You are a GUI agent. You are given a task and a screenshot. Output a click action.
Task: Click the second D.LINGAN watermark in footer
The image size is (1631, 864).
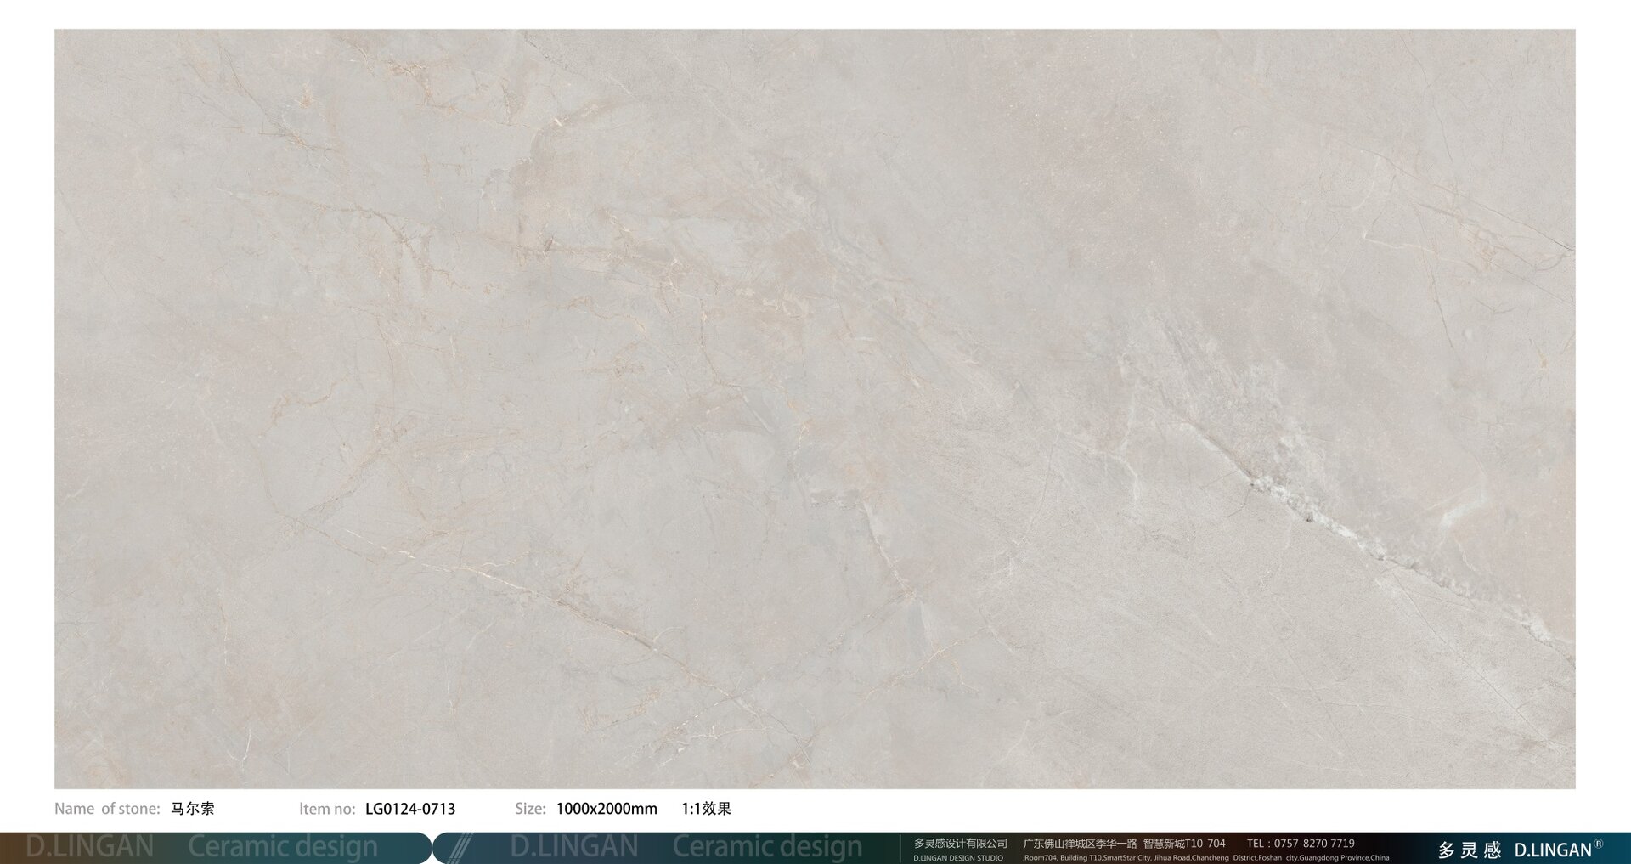click(x=574, y=847)
